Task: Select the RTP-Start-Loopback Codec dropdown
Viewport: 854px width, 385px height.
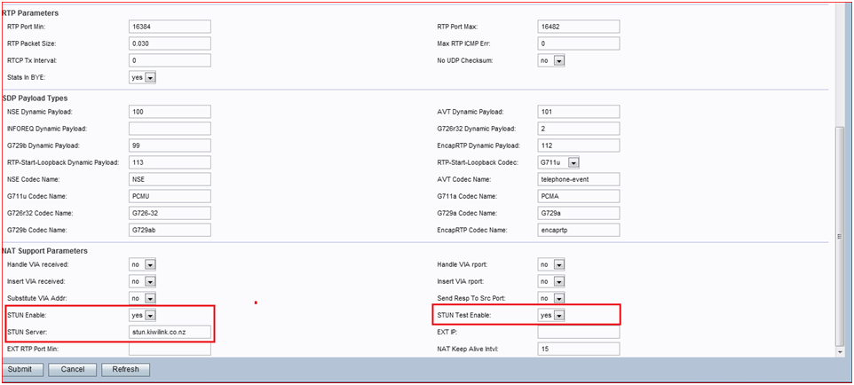Action: (558, 163)
